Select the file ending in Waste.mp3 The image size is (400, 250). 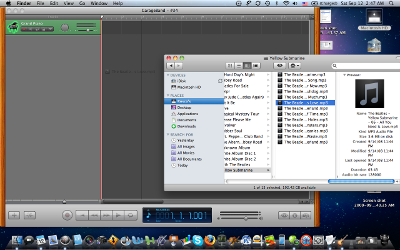coord(305,136)
